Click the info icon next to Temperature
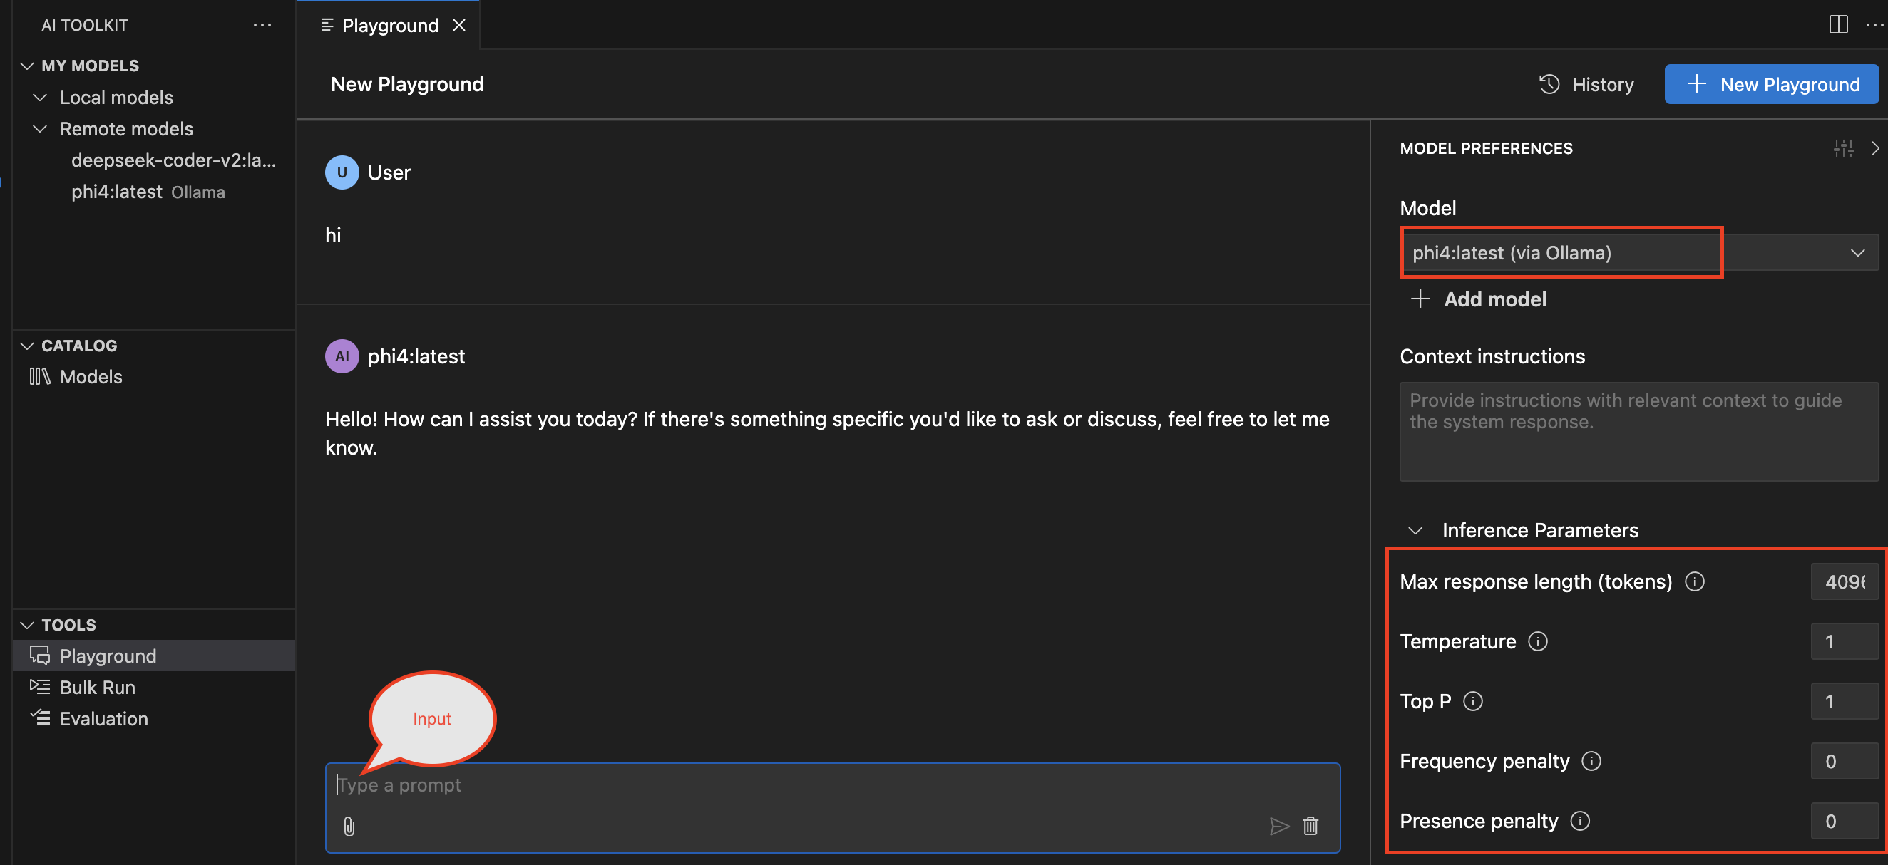This screenshot has width=1888, height=865. pos(1538,641)
